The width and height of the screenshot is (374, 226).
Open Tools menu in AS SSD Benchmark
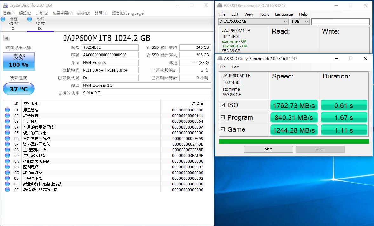(264, 14)
